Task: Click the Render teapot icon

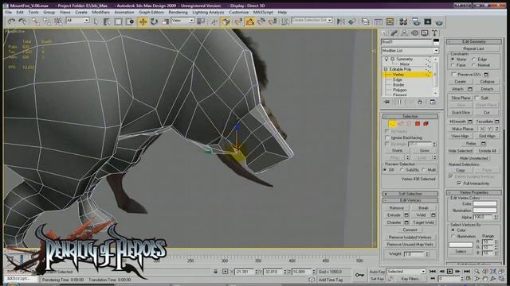Action: (x=439, y=21)
